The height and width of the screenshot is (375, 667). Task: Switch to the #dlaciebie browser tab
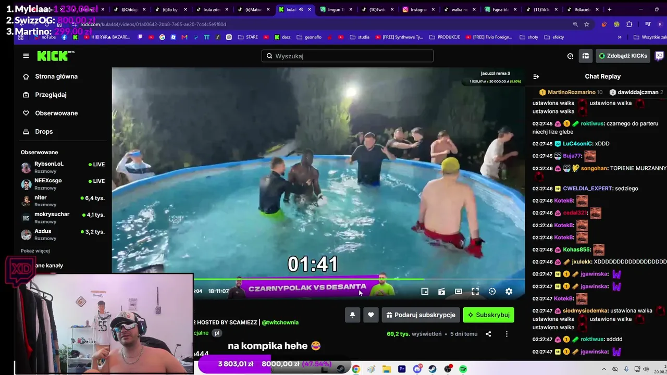click(581, 9)
